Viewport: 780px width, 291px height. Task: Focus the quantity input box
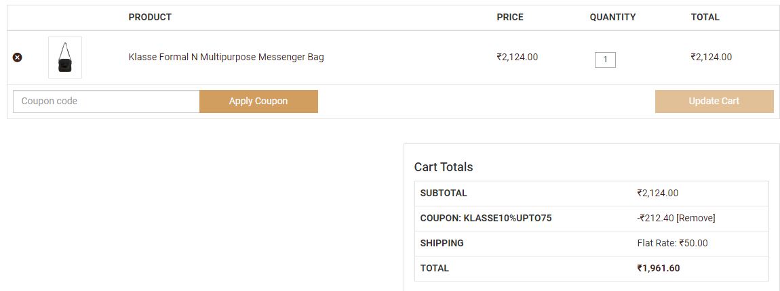click(605, 60)
